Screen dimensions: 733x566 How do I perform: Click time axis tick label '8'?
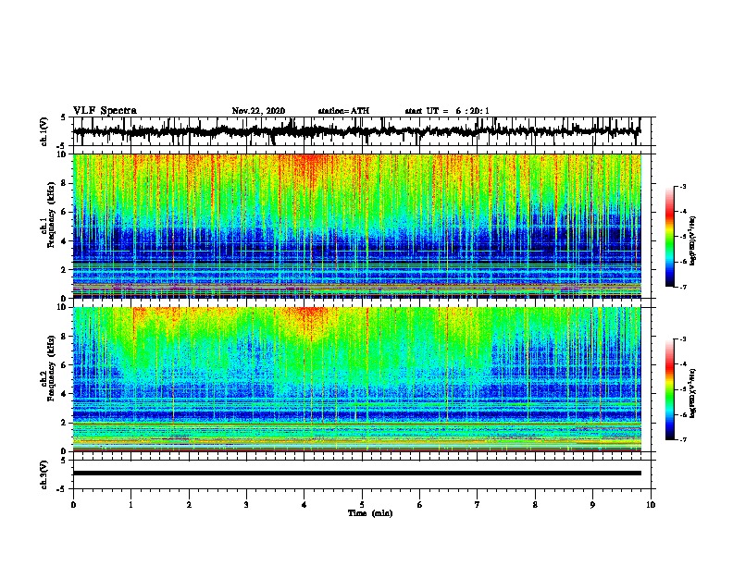(x=535, y=504)
